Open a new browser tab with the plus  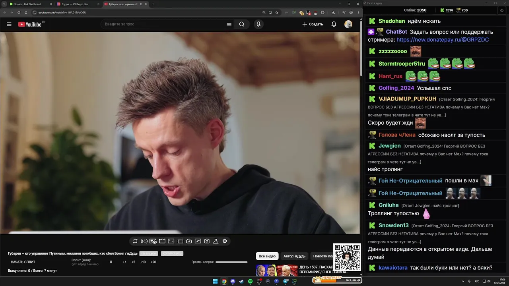[x=153, y=4]
